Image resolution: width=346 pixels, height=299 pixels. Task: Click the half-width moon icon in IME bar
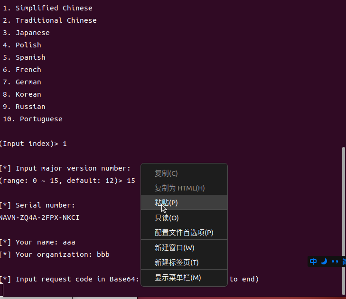point(324,262)
